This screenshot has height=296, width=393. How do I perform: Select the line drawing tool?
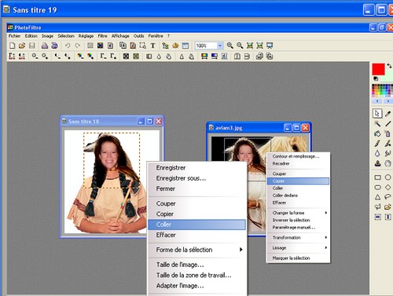pyautogui.click(x=387, y=124)
